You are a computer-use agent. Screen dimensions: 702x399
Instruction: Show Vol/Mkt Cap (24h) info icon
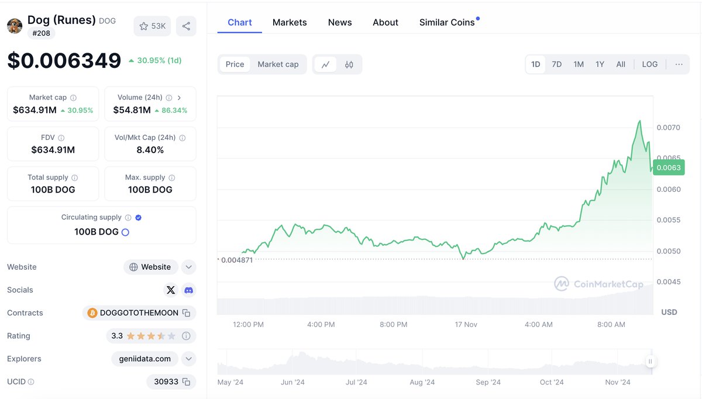[x=182, y=137]
